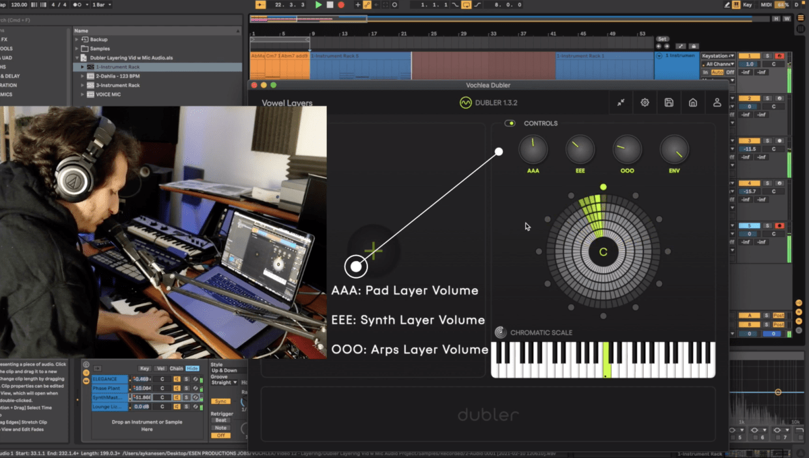Open the Keystation MIDI input dropdown
Screen dimensions: 809x458
717,56
